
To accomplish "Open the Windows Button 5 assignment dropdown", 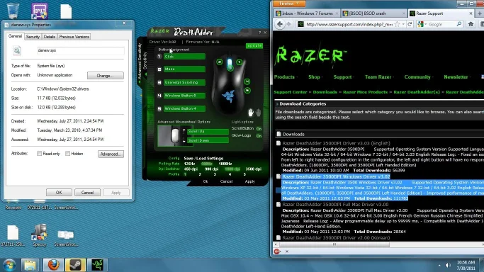I will click(x=184, y=96).
